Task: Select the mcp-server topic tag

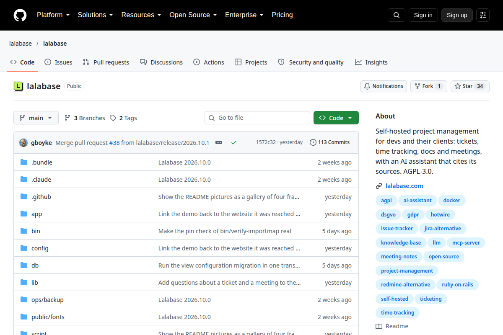Action: 466,243
